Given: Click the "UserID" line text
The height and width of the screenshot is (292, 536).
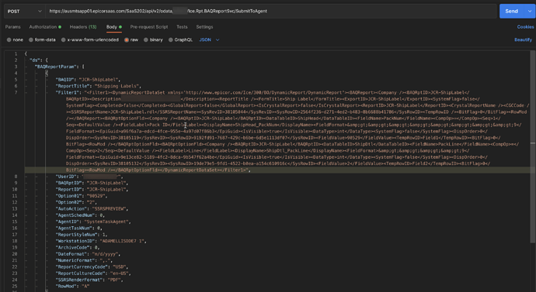Looking at the screenshot, I should pos(89,177).
